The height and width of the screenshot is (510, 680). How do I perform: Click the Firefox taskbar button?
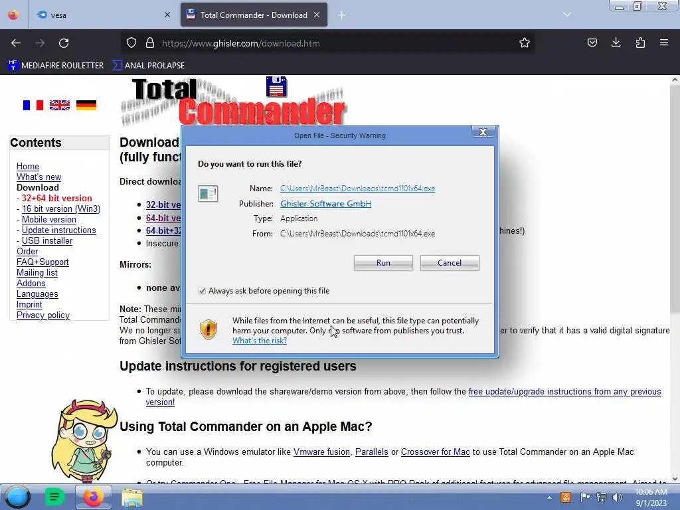93,497
